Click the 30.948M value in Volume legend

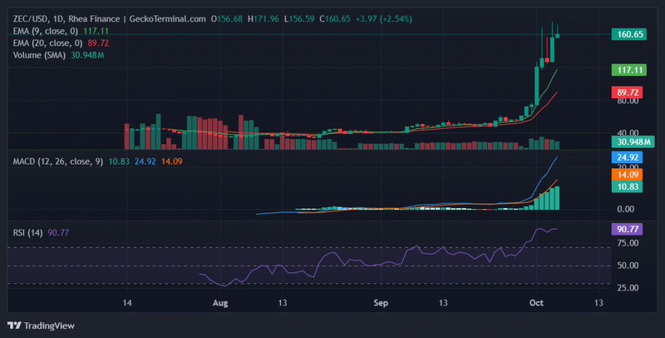coord(88,55)
